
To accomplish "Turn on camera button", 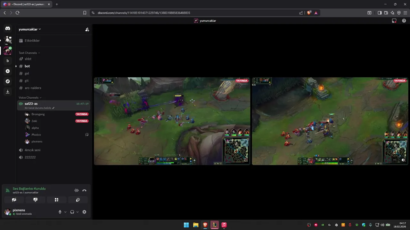I will coord(14,200).
